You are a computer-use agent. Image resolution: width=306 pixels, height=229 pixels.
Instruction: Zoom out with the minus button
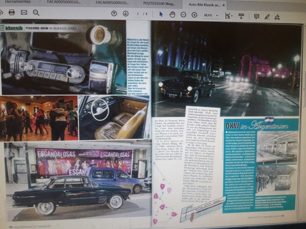pyautogui.click(x=184, y=15)
